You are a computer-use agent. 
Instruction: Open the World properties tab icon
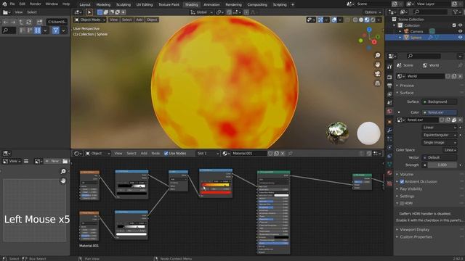click(389, 111)
